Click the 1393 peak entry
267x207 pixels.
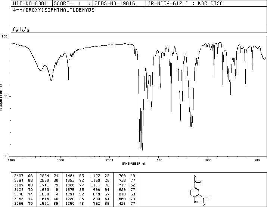click(x=75, y=180)
